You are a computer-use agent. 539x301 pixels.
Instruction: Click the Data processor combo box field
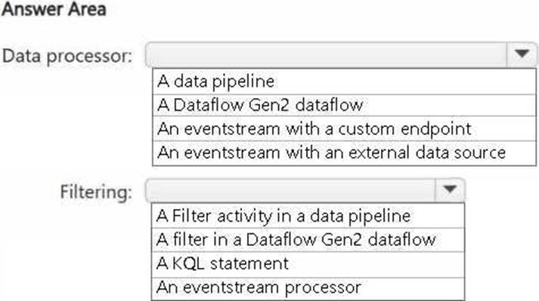pos(342,54)
